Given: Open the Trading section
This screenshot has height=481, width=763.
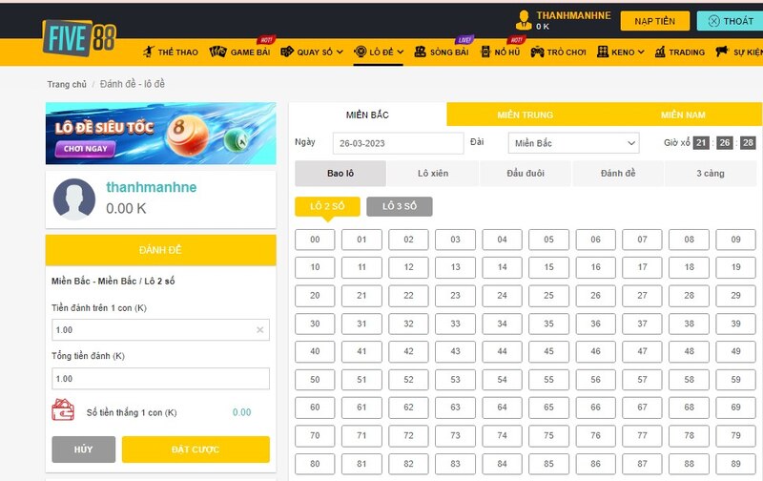Looking at the screenshot, I should 680,52.
